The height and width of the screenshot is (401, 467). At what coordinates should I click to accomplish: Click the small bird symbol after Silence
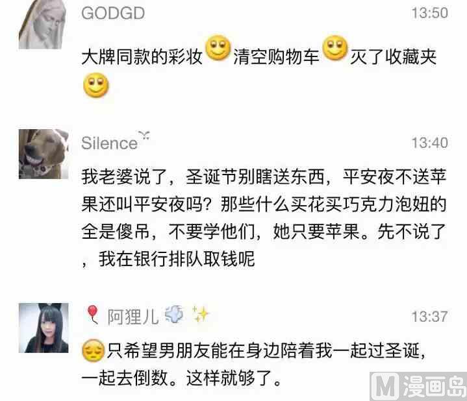[144, 136]
